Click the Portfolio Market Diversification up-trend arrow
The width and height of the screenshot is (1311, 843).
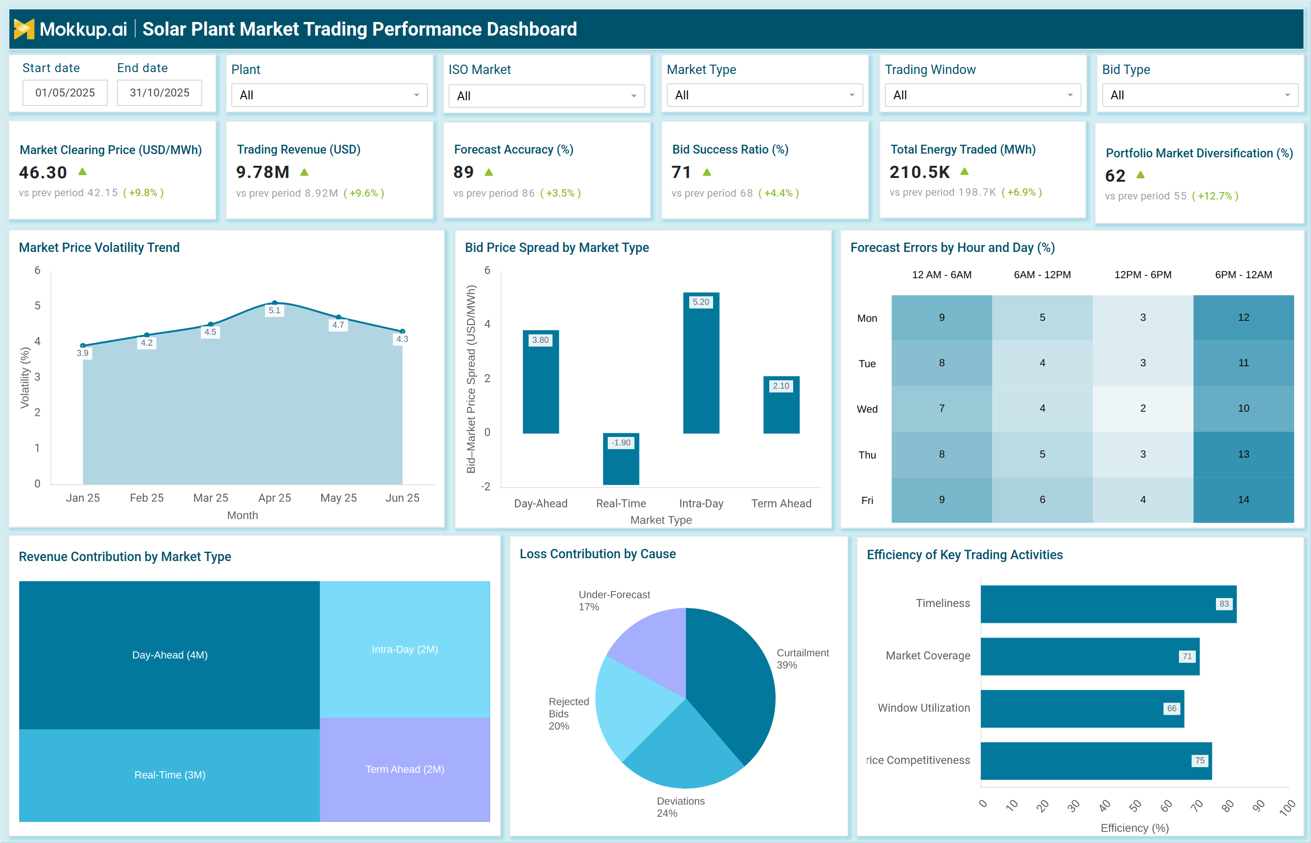pyautogui.click(x=1141, y=175)
